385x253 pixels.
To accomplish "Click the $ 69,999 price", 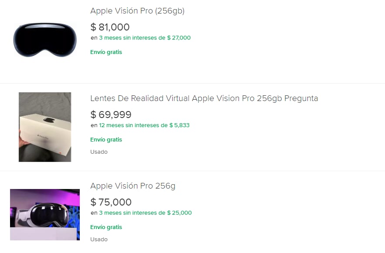I will click(x=111, y=115).
